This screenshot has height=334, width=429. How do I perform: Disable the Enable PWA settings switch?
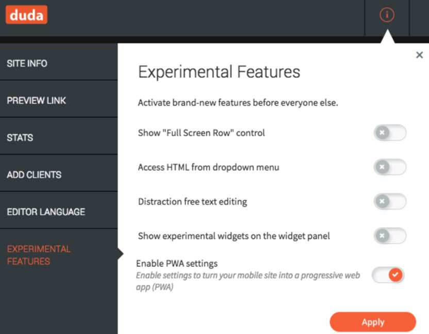[388, 275]
